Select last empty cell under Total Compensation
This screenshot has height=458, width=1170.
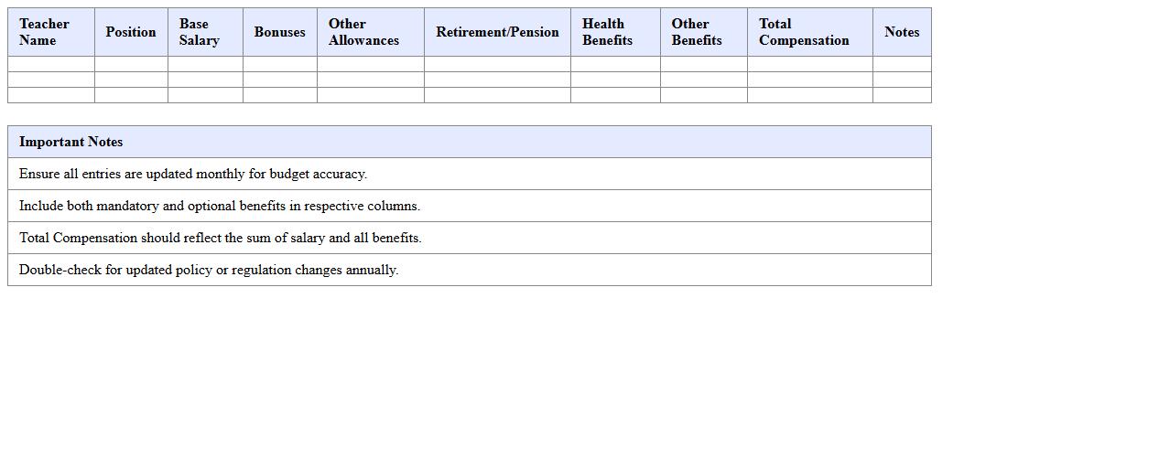point(809,95)
